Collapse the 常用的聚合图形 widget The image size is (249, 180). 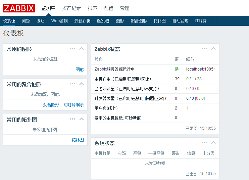point(82,84)
